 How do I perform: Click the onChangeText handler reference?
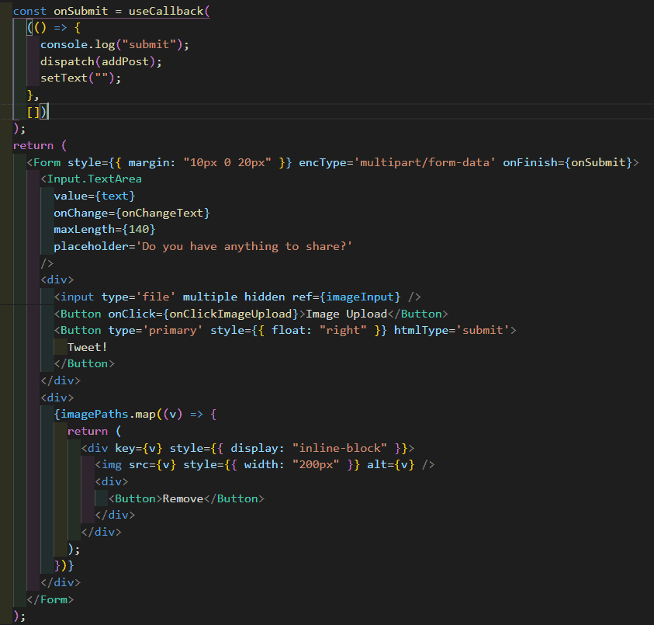[x=163, y=213]
